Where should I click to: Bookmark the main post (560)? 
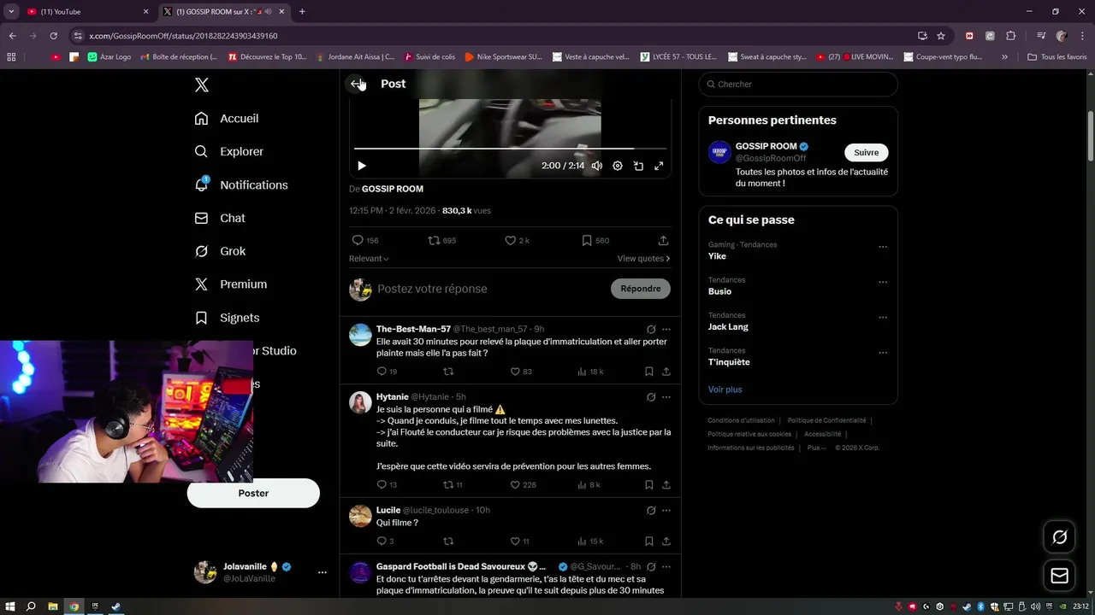click(595, 241)
